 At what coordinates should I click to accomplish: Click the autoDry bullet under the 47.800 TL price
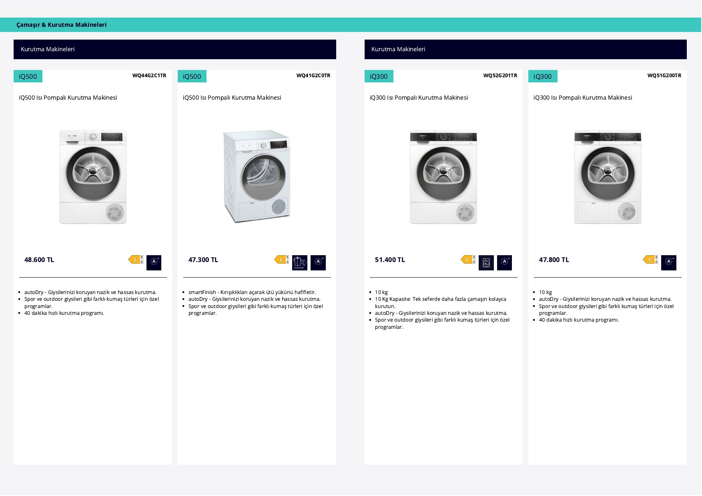pos(605,299)
